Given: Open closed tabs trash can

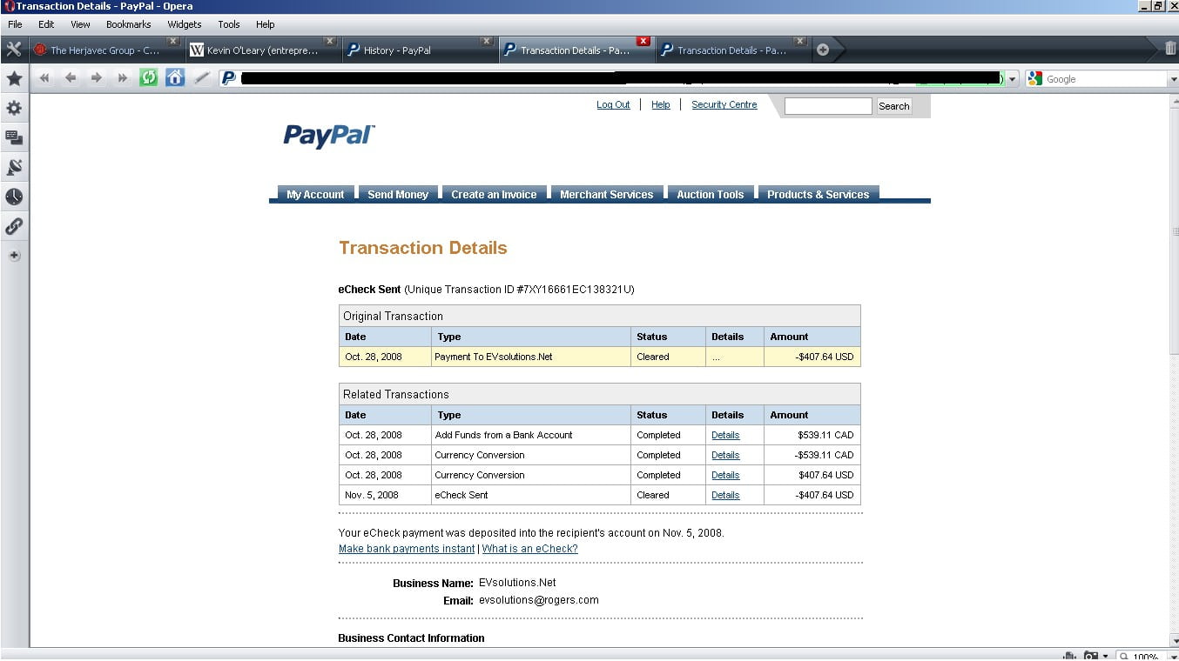Looking at the screenshot, I should [x=1169, y=49].
